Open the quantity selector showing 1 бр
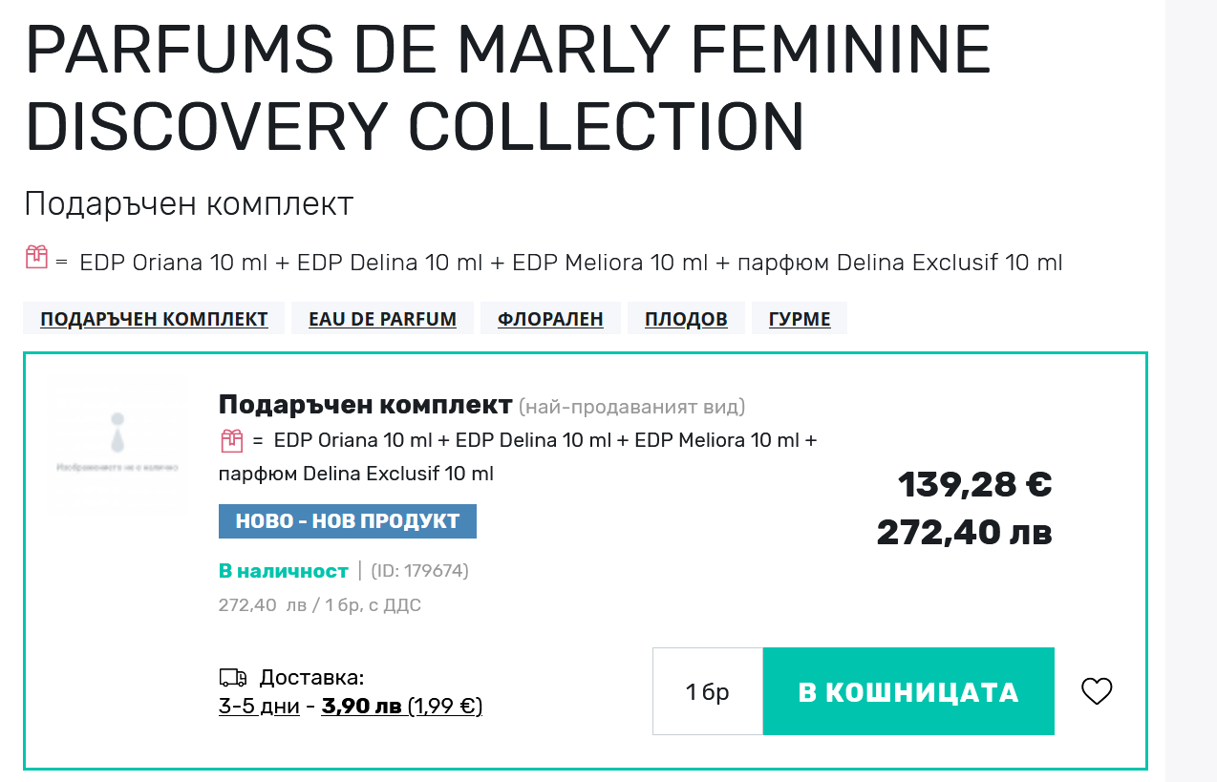The height and width of the screenshot is (782, 1217). click(x=707, y=691)
